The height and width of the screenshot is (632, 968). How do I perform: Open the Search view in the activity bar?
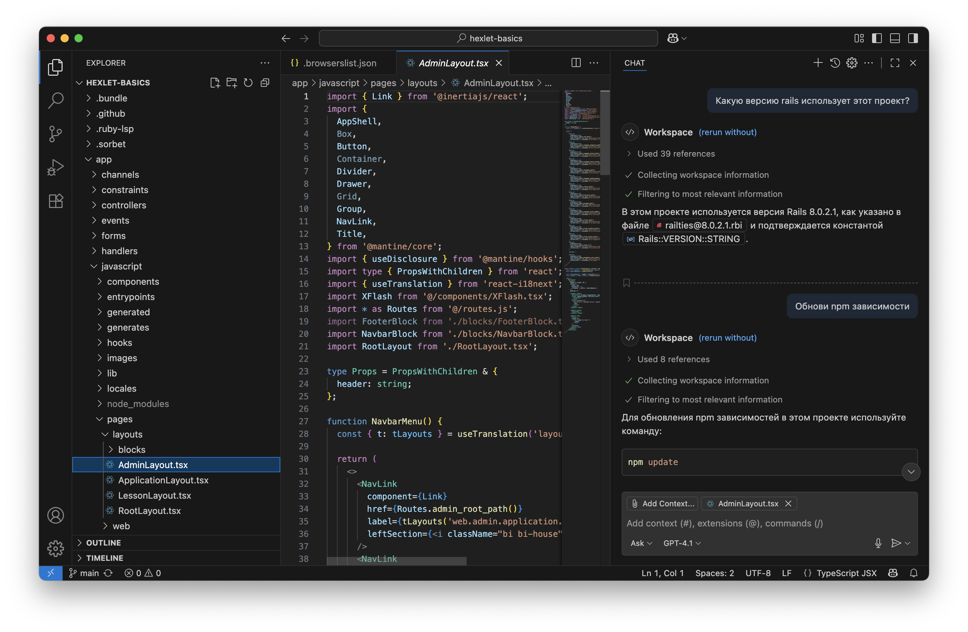click(55, 100)
